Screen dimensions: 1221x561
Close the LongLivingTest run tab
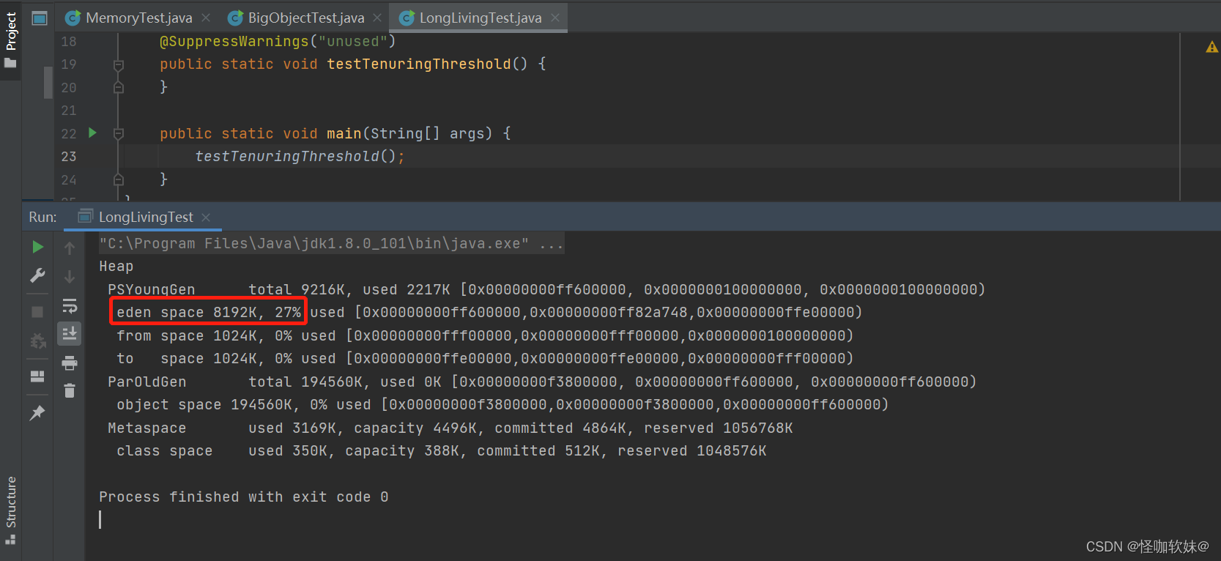[206, 218]
